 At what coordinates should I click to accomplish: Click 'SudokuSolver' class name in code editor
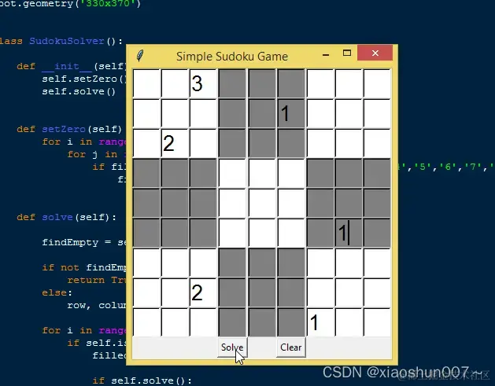coord(67,41)
